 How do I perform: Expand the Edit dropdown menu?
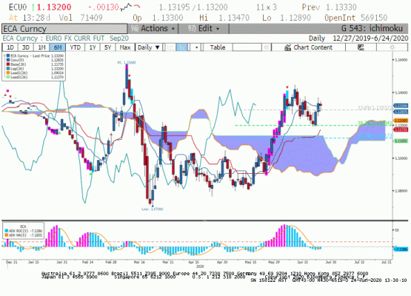[204, 28]
